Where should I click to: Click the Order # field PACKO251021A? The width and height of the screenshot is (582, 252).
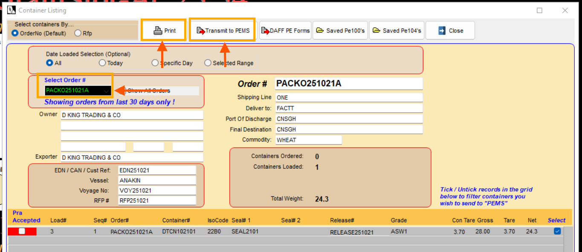point(349,84)
